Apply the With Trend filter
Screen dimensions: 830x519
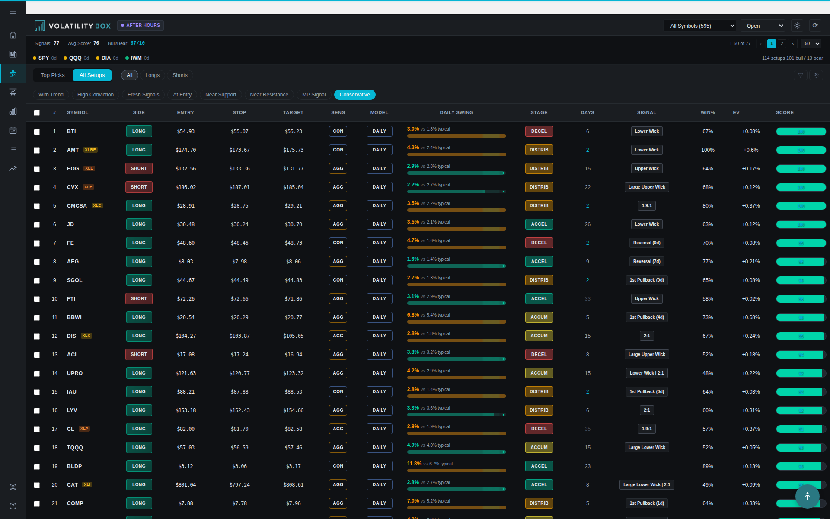pyautogui.click(x=51, y=95)
